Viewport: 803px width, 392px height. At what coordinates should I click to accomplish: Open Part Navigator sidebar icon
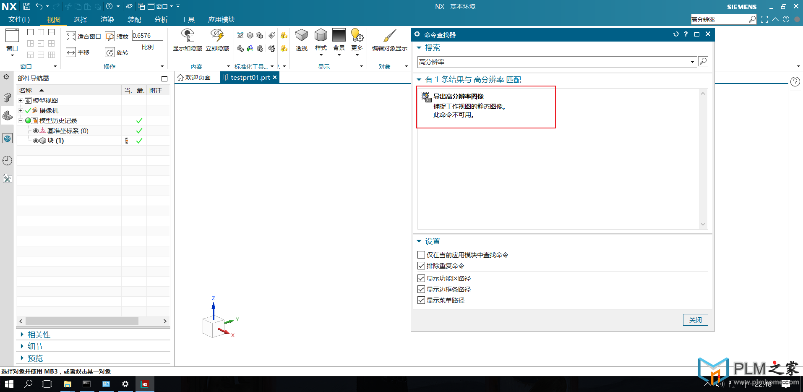click(x=8, y=115)
